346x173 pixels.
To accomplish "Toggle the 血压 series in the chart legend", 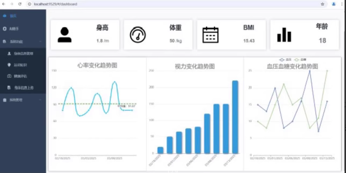I will 286,60.
